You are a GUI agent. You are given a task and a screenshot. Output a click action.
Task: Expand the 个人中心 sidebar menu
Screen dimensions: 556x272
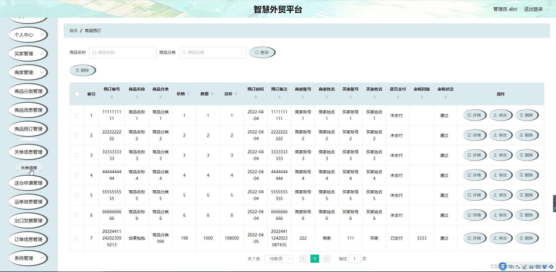coord(28,35)
